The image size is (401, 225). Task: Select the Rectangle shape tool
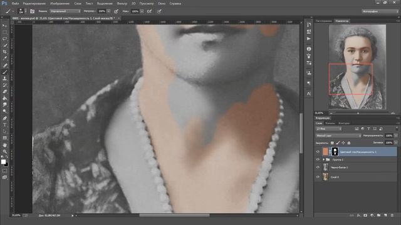4,138
